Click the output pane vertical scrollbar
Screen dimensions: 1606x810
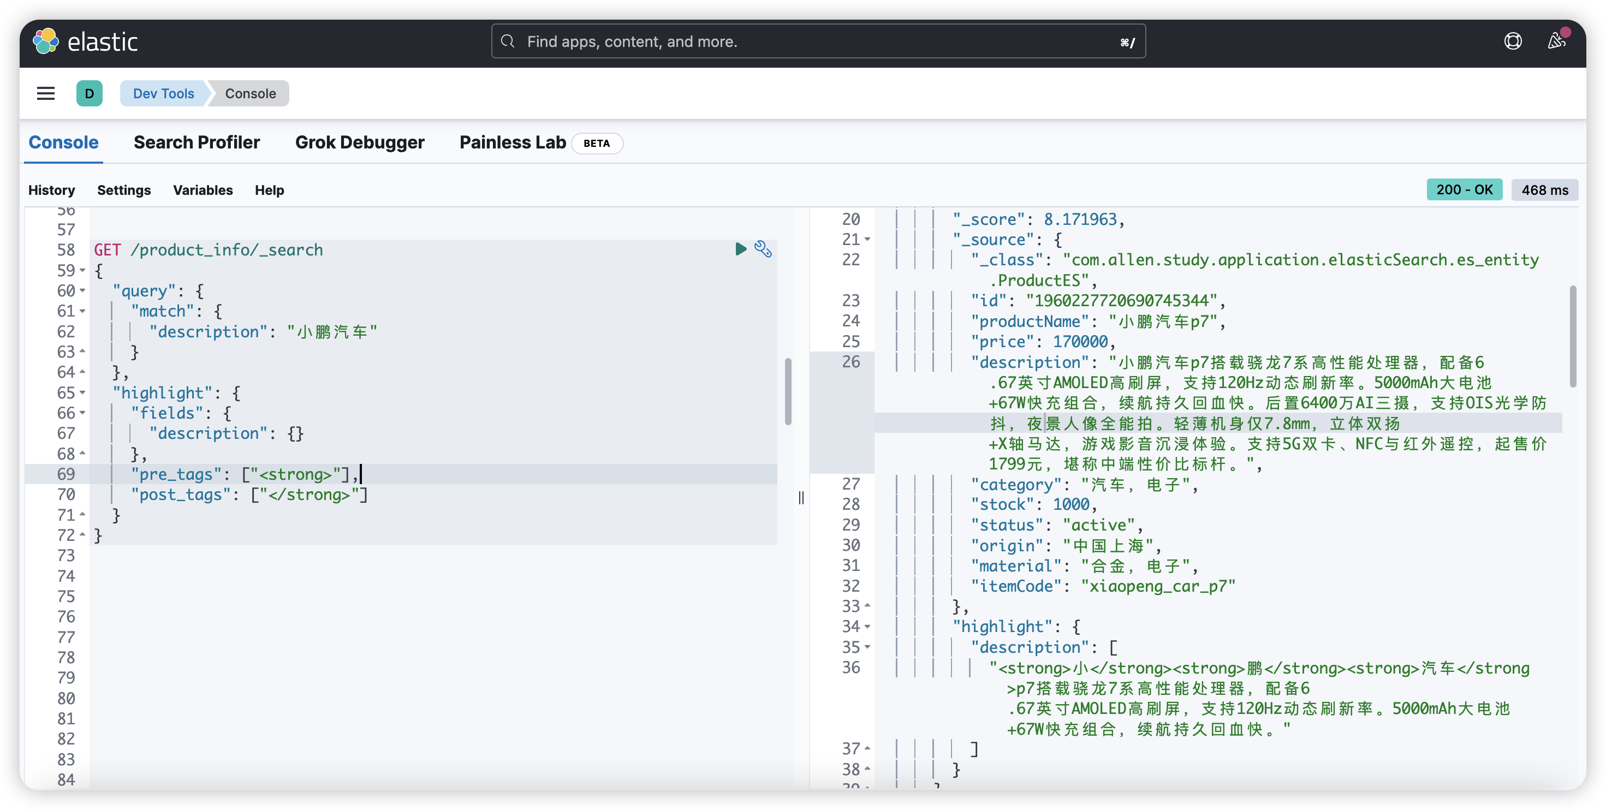pos(1573,337)
